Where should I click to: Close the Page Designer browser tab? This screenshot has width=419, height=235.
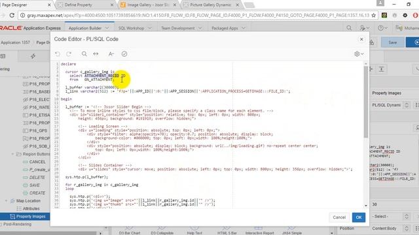click(x=49, y=5)
